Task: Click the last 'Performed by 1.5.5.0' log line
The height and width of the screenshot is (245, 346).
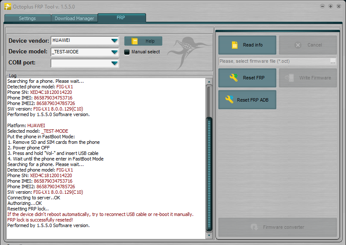Action: click(x=49, y=225)
